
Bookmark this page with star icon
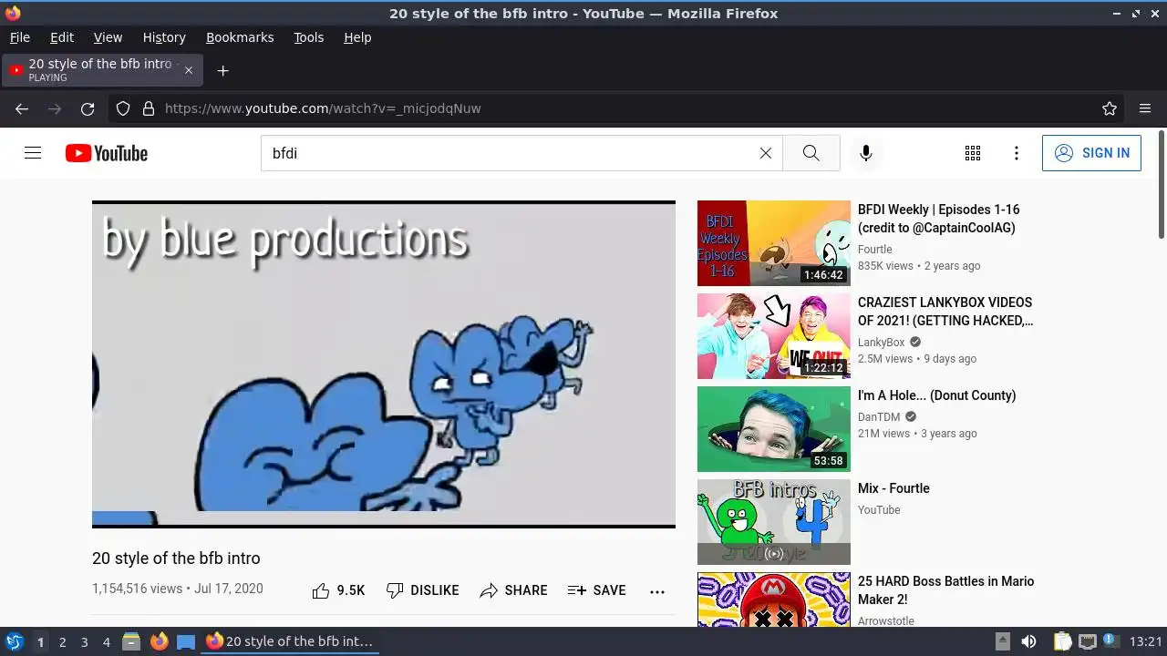tap(1110, 108)
